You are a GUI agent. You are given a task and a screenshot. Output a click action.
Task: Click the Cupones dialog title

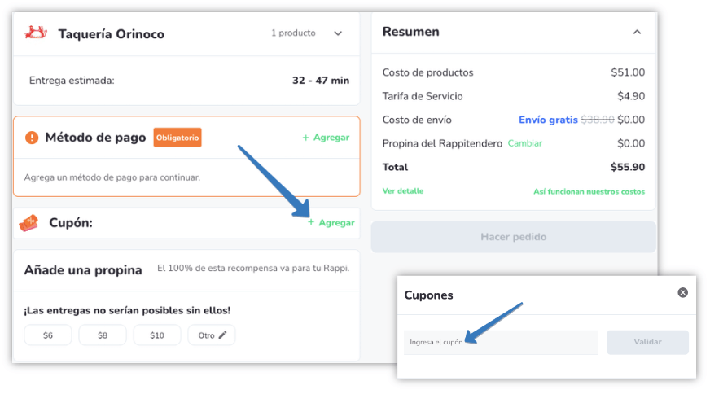pos(428,295)
